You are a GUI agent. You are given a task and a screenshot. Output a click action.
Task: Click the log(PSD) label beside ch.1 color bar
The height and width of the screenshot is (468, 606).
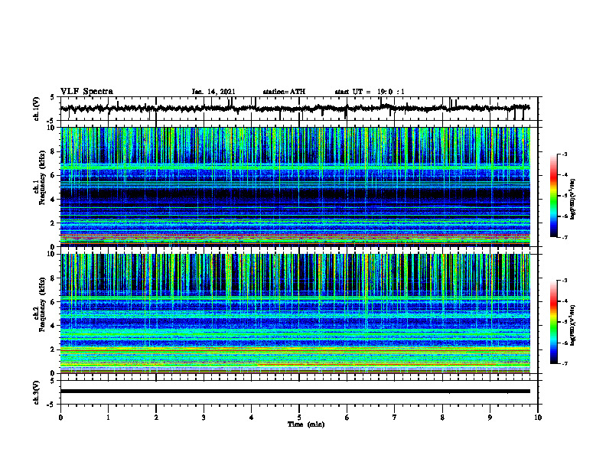pyautogui.click(x=573, y=199)
